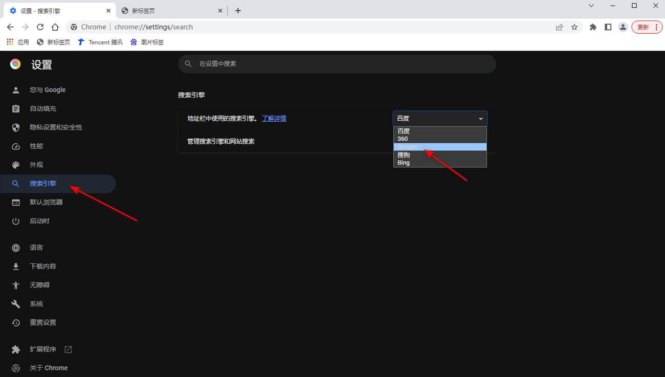The image size is (665, 377).
Task: Click the 了解详情 link
Action: pyautogui.click(x=274, y=119)
